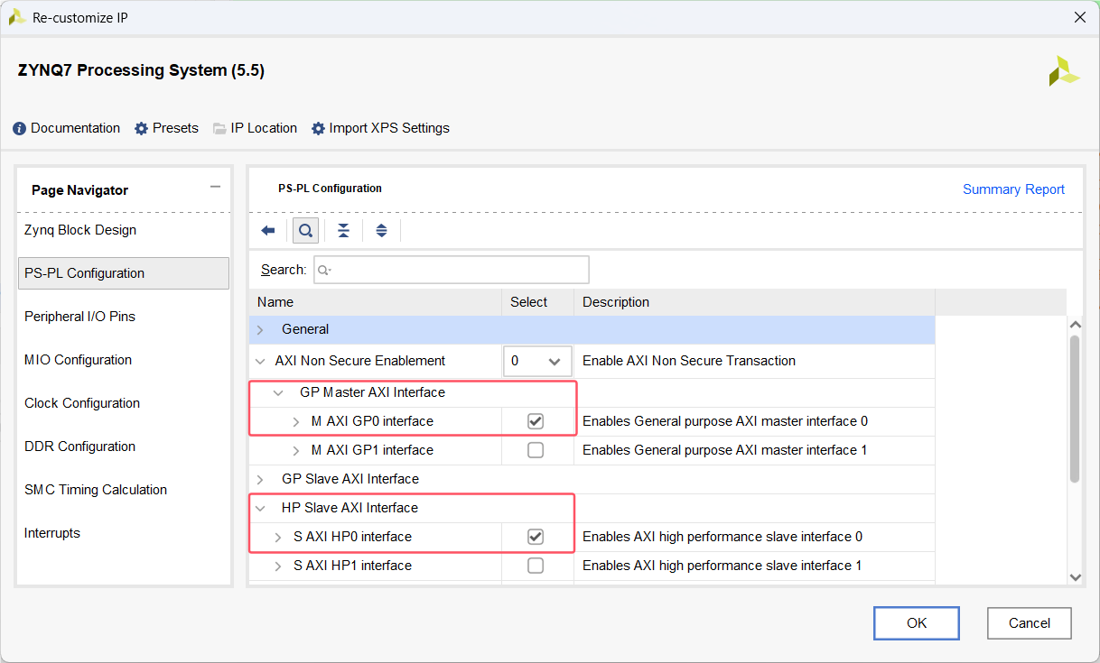
Task: Close the Re-customize IP dialog
Action: [1079, 17]
